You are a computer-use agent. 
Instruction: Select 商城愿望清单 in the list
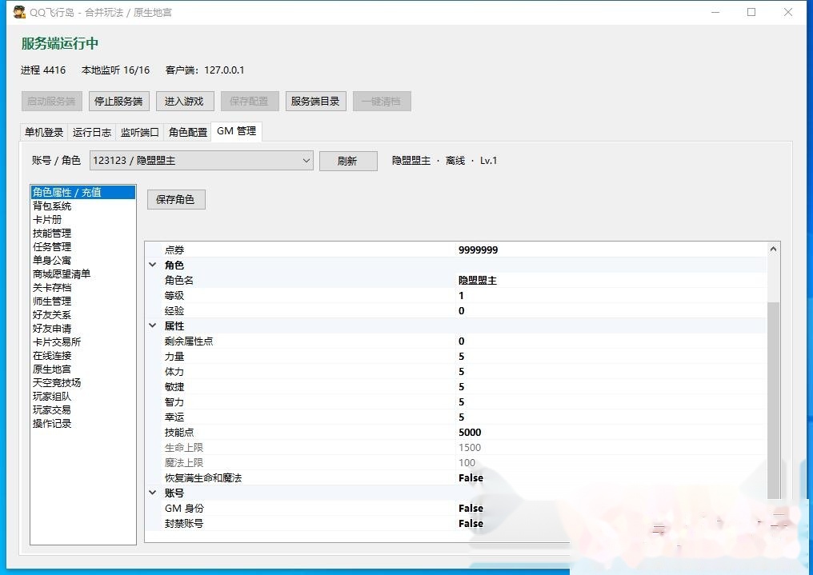coord(83,274)
